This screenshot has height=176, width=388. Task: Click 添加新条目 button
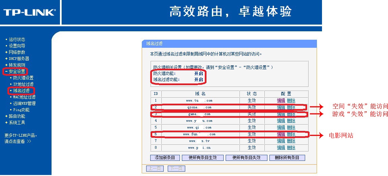point(165,158)
